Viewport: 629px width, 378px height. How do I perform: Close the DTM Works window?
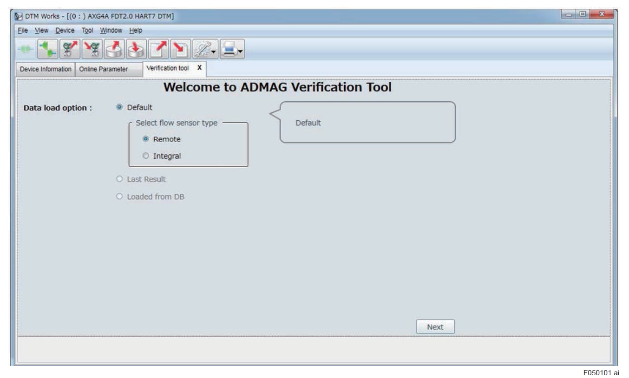tap(602, 15)
